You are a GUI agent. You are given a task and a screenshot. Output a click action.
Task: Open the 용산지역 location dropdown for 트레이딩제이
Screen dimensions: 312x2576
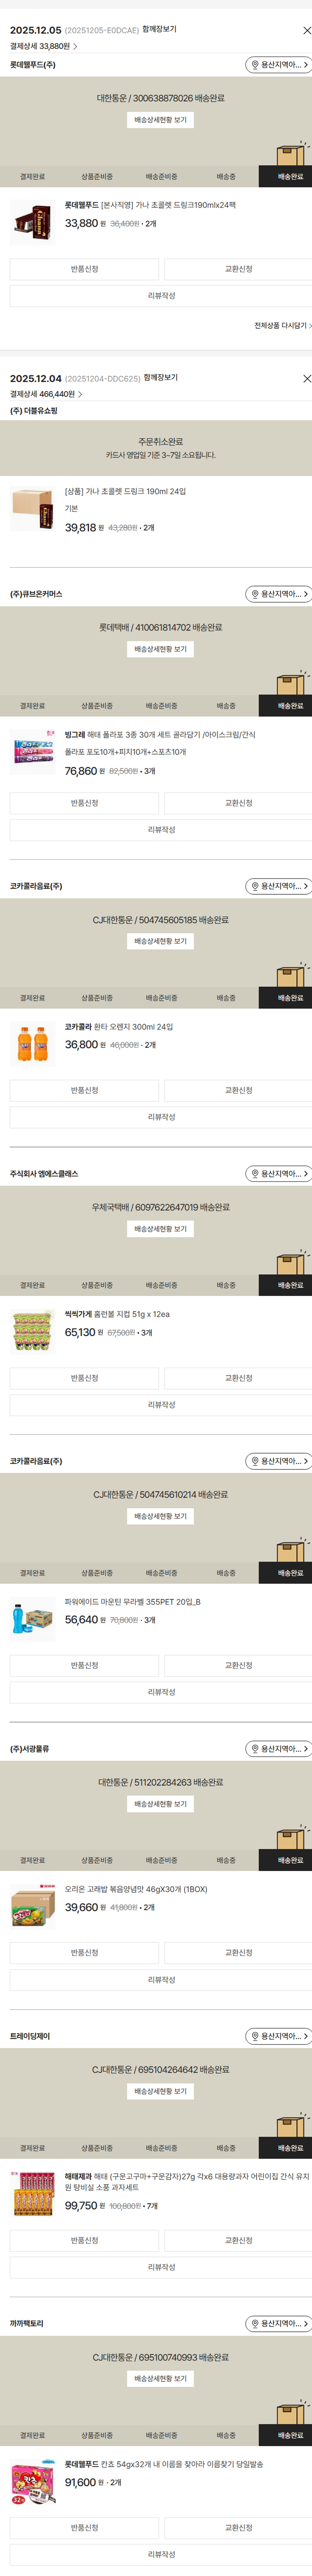click(x=279, y=2036)
